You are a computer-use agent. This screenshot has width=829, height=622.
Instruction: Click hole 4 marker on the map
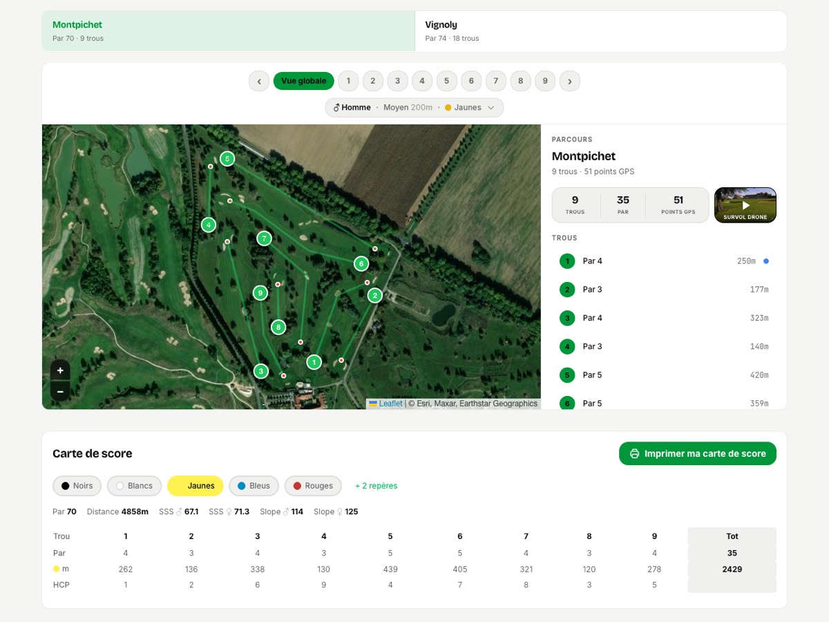click(209, 225)
